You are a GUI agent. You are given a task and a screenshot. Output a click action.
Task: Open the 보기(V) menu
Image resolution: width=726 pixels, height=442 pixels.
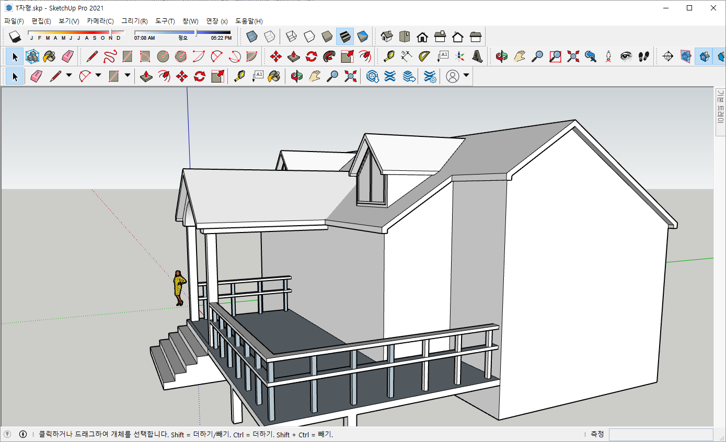(x=69, y=21)
